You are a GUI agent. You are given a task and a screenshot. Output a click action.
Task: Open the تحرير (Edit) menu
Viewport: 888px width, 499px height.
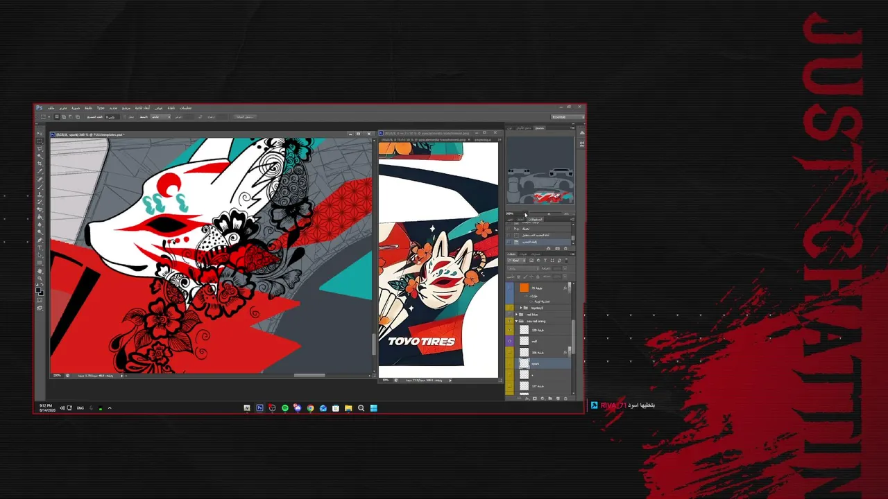62,108
